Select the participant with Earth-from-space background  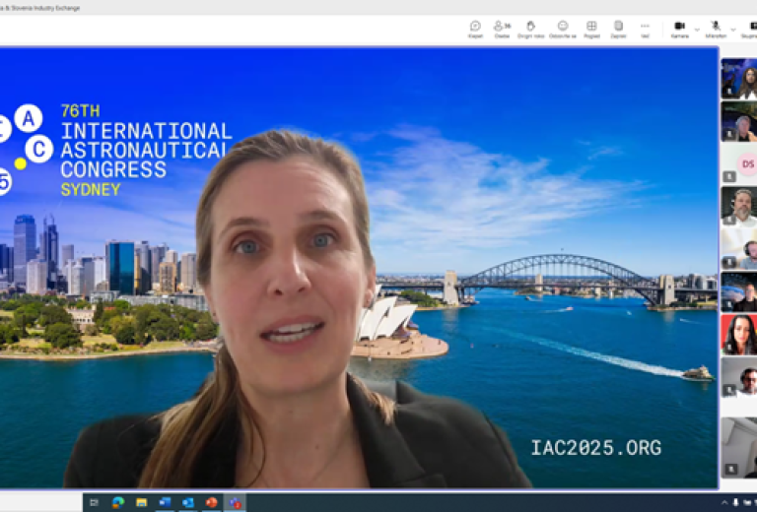[739, 291]
